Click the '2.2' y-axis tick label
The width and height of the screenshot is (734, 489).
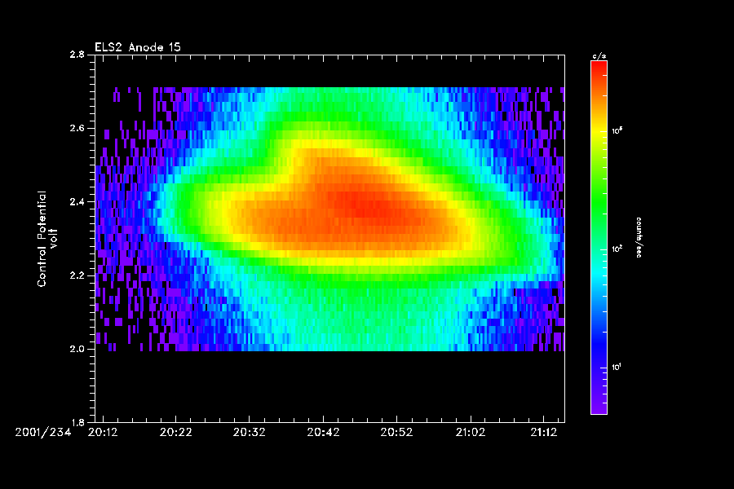pos(77,275)
